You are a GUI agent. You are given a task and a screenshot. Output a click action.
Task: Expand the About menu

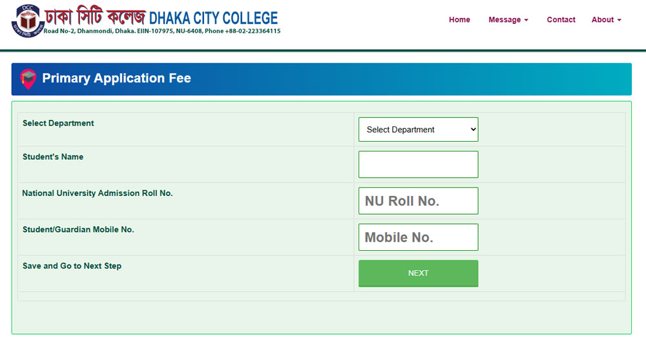[x=606, y=20]
